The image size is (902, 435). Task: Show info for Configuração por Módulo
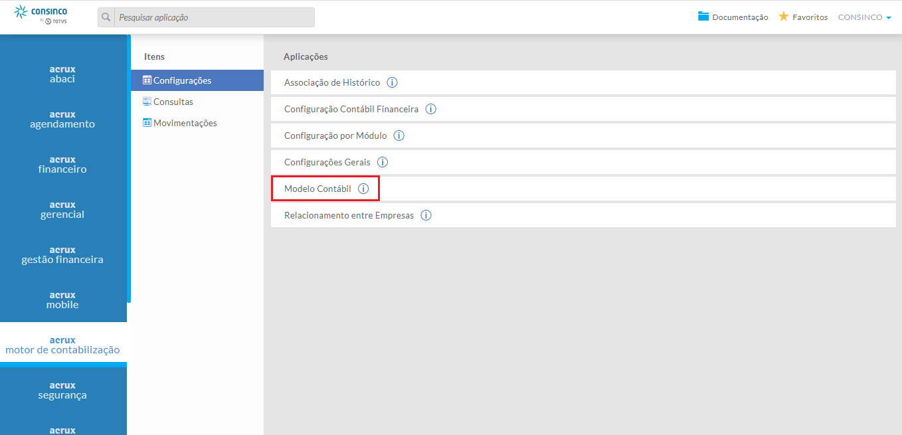399,135
